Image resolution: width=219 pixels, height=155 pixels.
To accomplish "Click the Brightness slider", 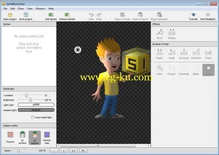I will tap(30, 100).
